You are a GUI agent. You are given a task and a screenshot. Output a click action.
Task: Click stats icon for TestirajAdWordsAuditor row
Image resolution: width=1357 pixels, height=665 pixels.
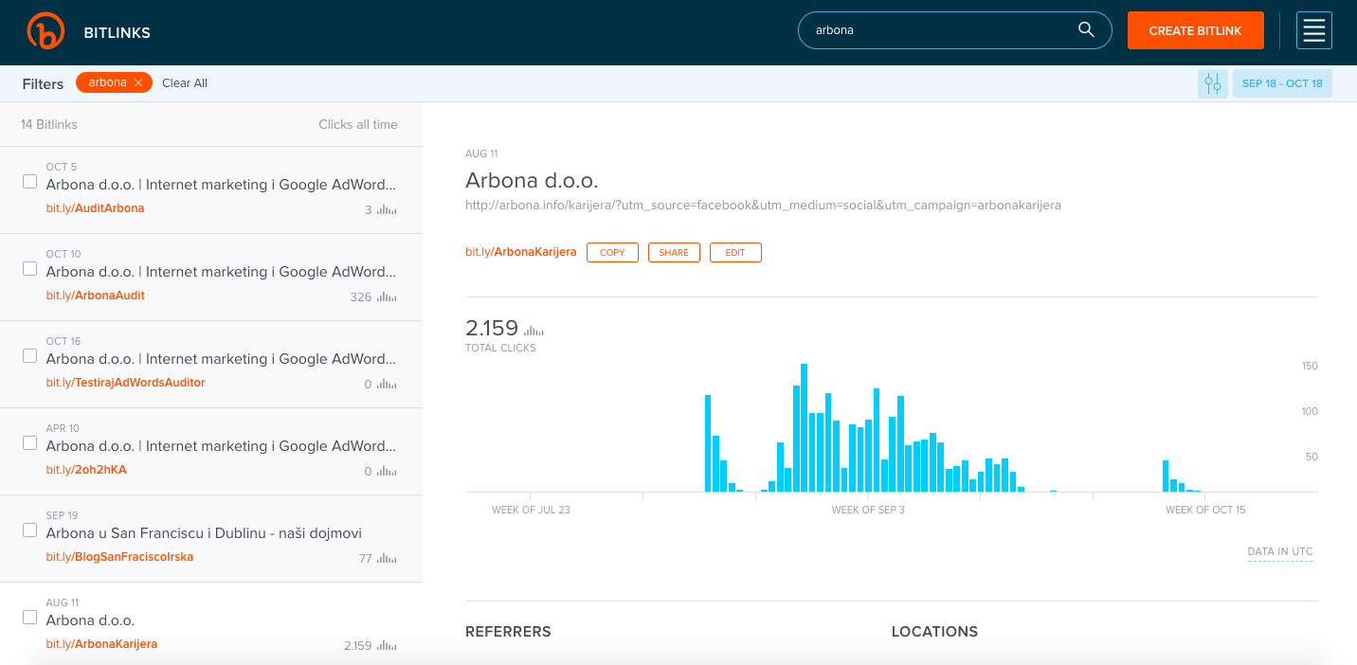(387, 385)
